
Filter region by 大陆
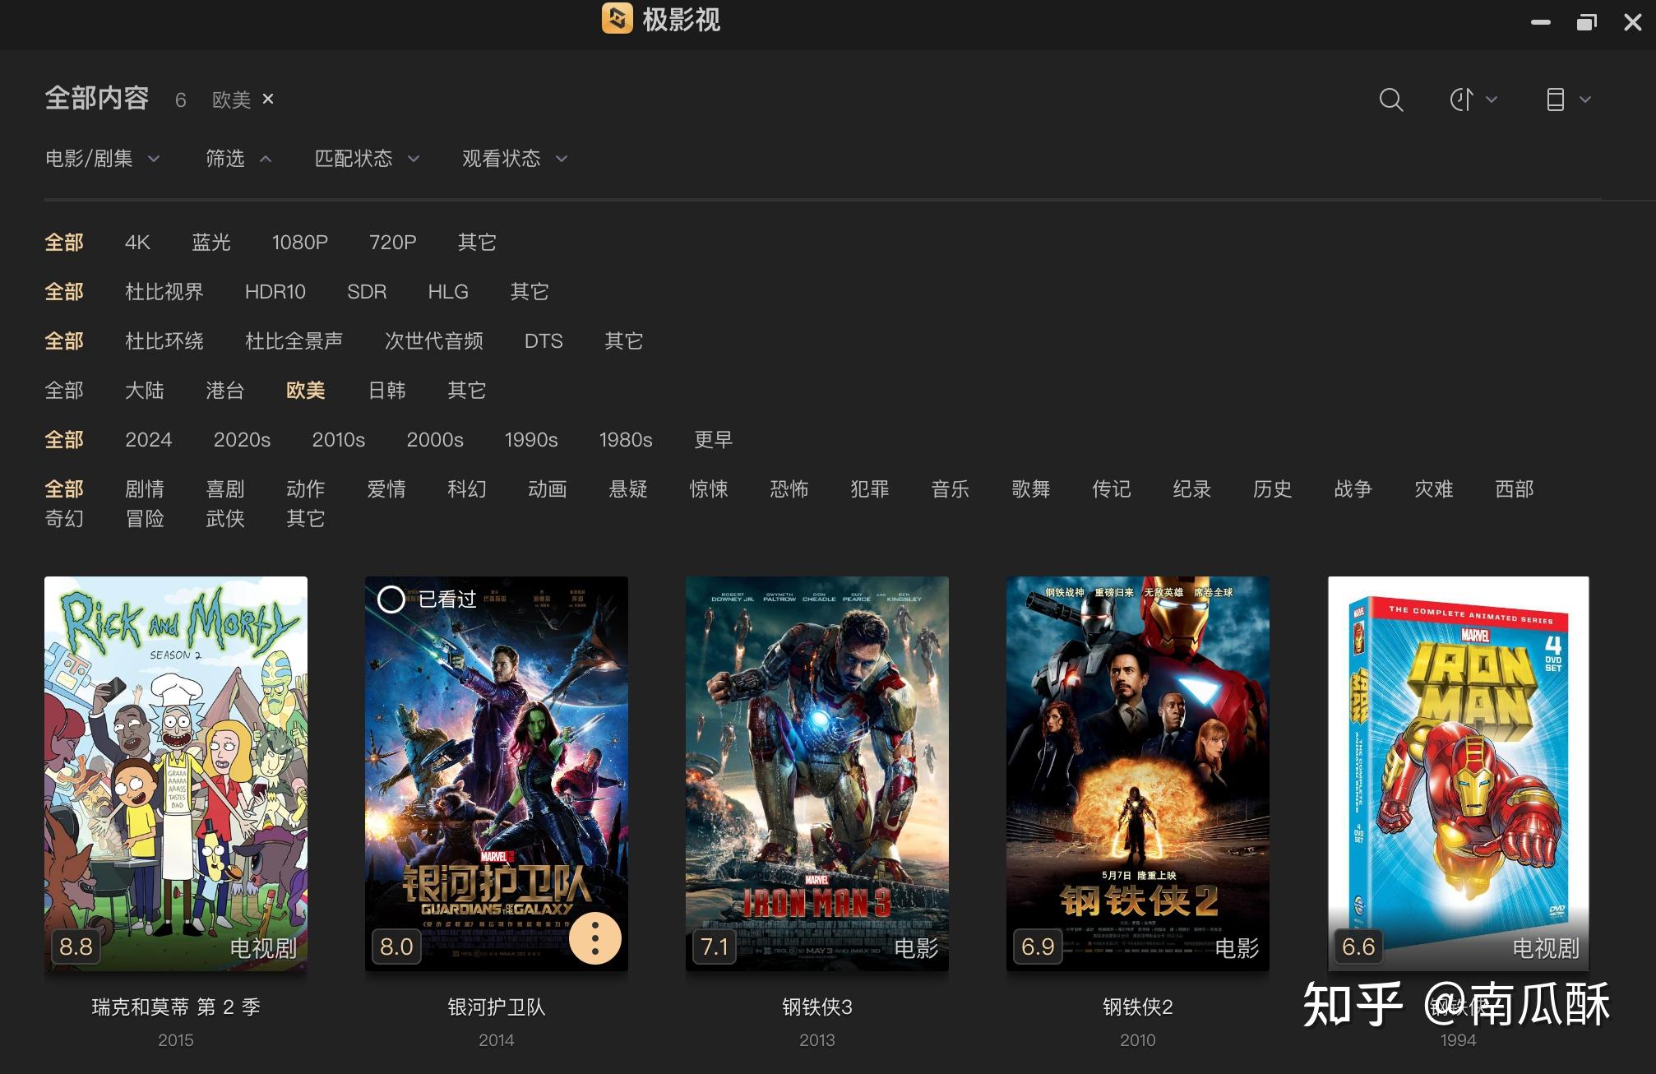click(x=145, y=390)
